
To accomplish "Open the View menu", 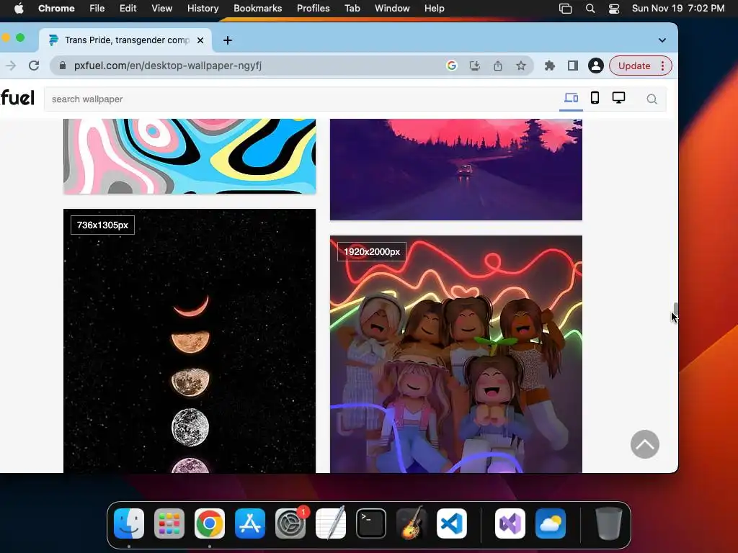I will pos(161,9).
